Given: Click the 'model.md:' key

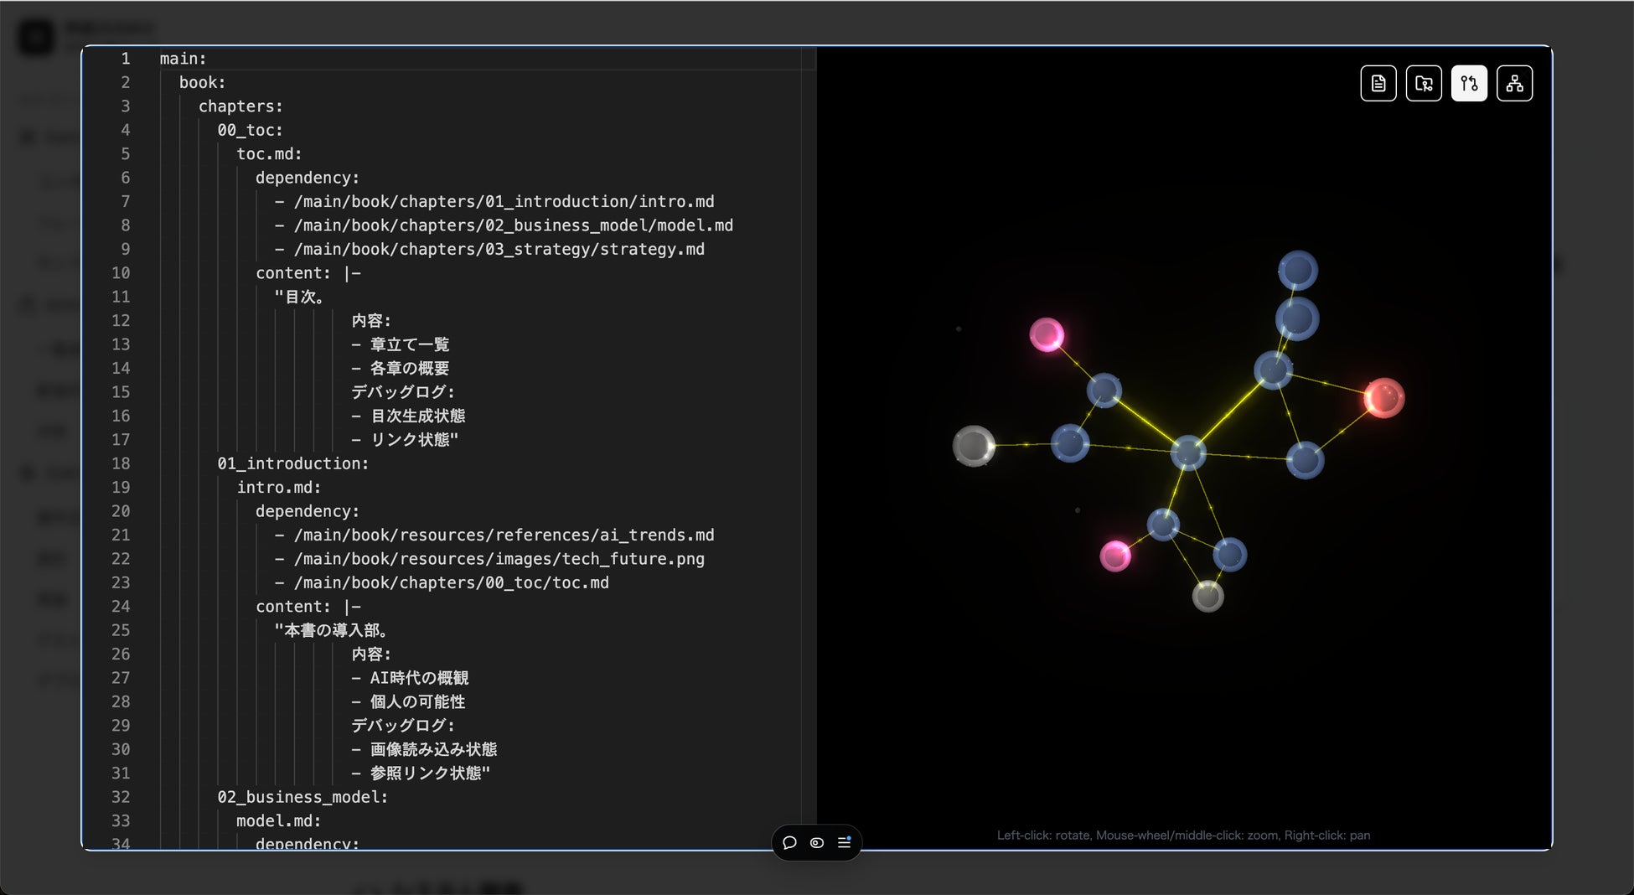Looking at the screenshot, I should coord(278,821).
